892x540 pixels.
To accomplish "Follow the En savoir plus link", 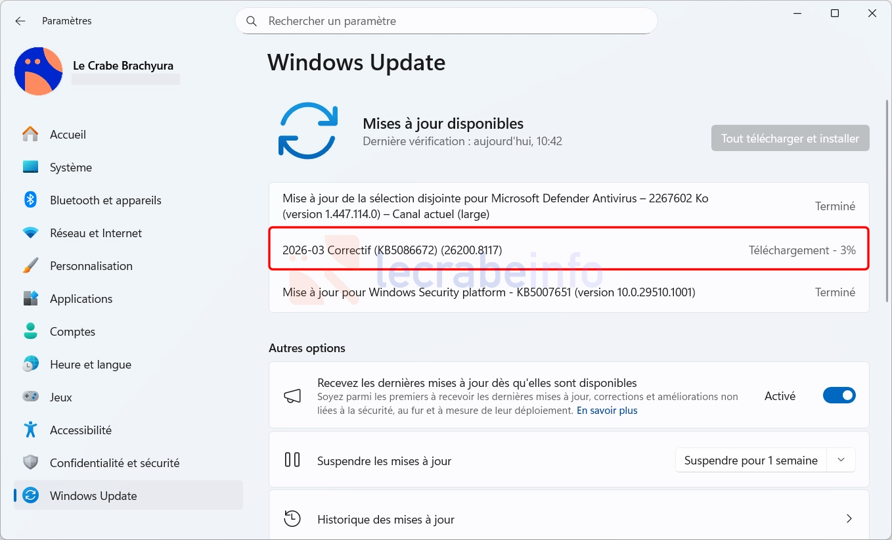I will 607,411.
